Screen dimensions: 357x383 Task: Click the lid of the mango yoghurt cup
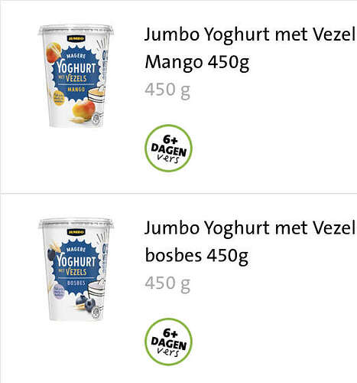pyautogui.click(x=76, y=29)
